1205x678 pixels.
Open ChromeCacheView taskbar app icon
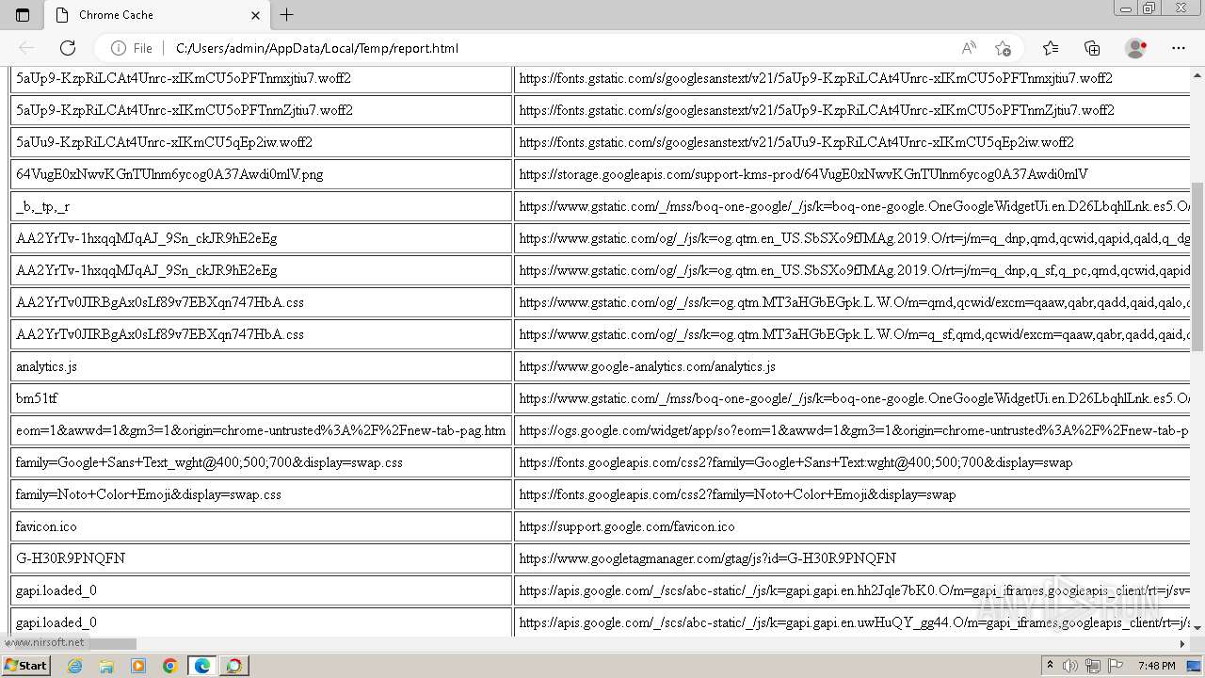(x=234, y=666)
